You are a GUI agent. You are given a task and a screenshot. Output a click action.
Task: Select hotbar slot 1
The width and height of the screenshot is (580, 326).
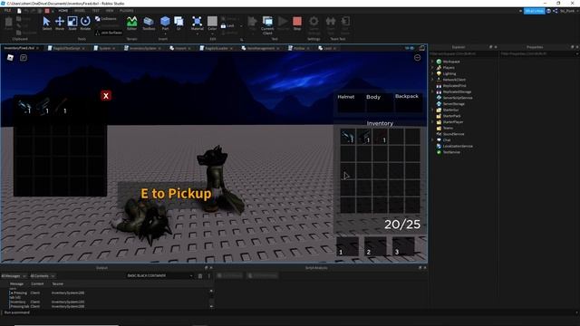[347, 246]
